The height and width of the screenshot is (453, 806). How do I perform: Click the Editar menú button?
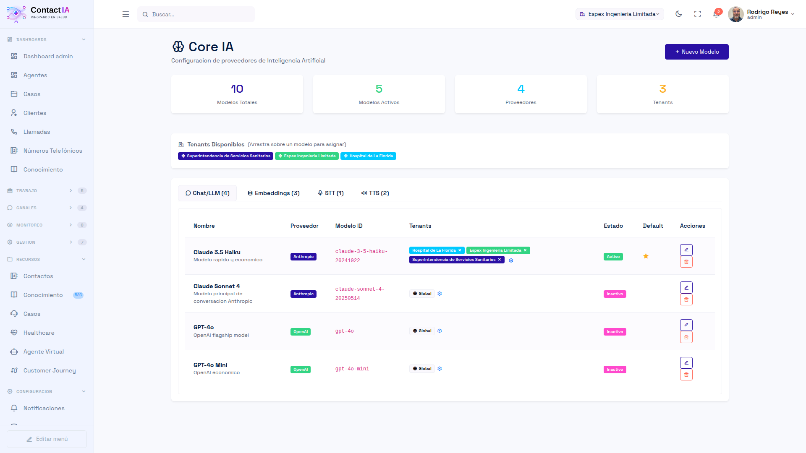pyautogui.click(x=47, y=439)
